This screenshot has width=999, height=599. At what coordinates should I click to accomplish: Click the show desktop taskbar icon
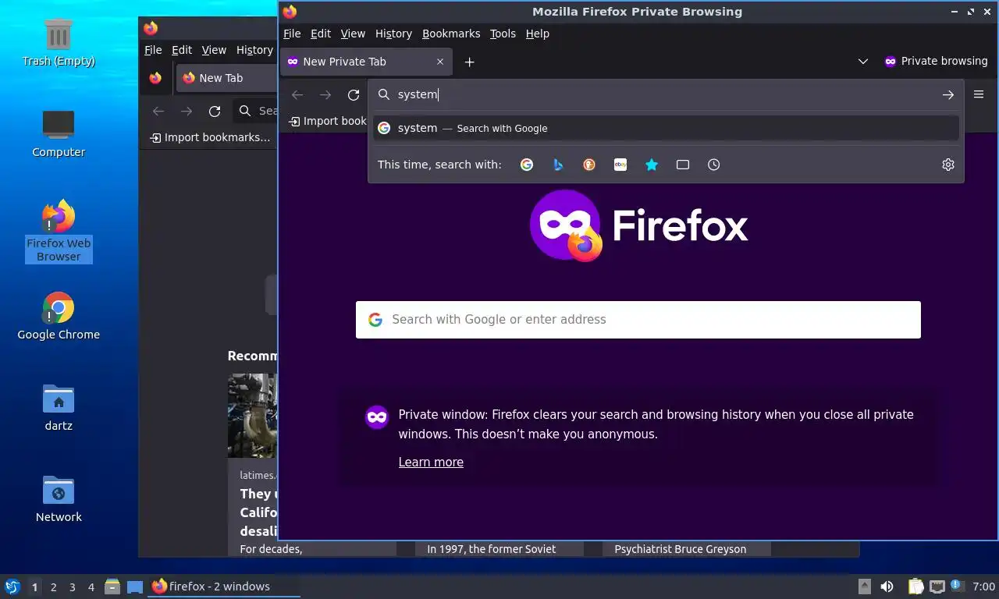tap(135, 587)
